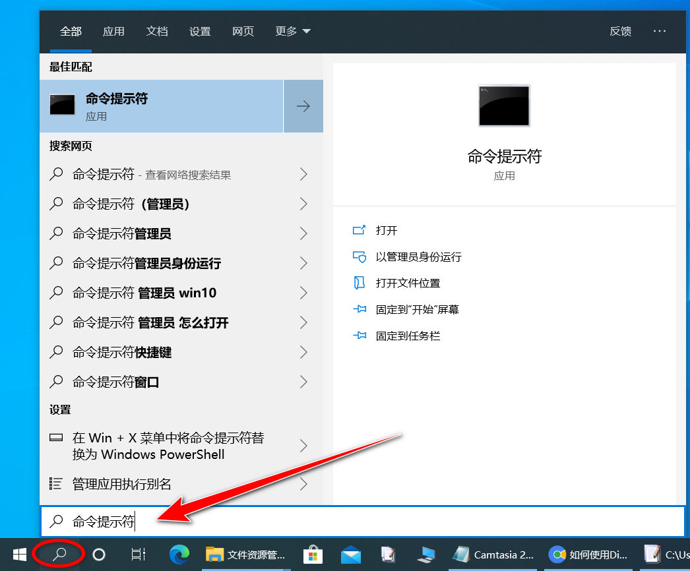打开任务栏上的 Camtasia
Viewport: 690px width, 571px height.
462,555
